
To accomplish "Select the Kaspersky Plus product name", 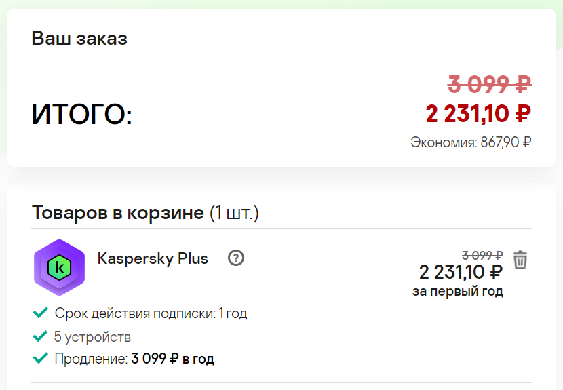I will [x=153, y=258].
